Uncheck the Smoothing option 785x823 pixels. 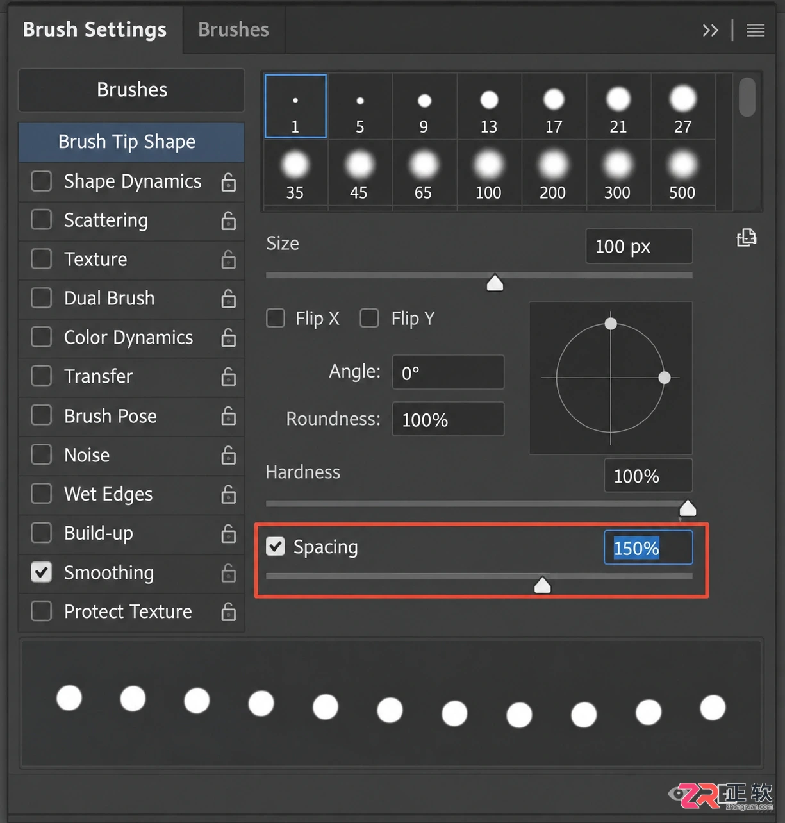(42, 572)
